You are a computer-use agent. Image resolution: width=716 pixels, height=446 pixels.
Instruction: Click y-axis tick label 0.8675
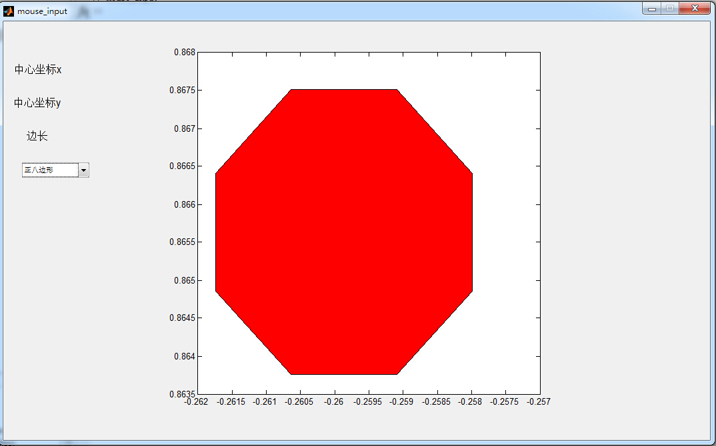pos(182,91)
